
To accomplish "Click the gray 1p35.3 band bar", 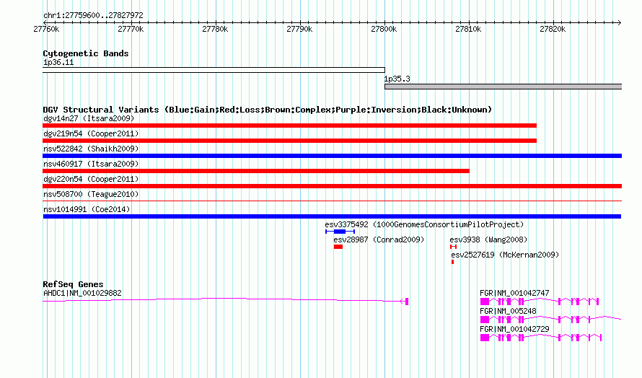I will [504, 87].
